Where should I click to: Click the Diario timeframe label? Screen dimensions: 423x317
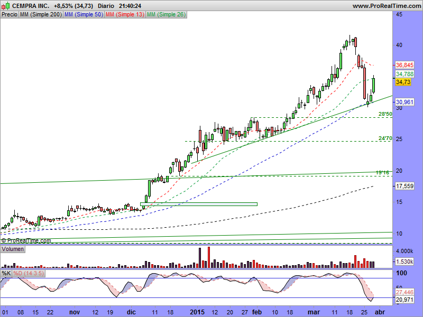pyautogui.click(x=106, y=6)
